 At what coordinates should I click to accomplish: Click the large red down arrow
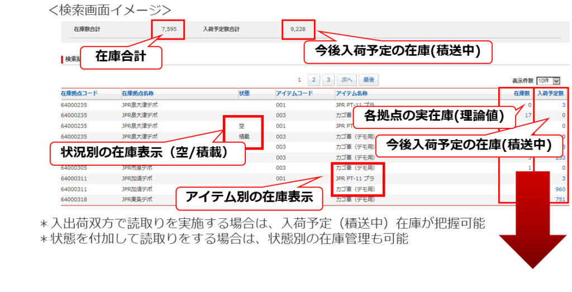(533, 223)
